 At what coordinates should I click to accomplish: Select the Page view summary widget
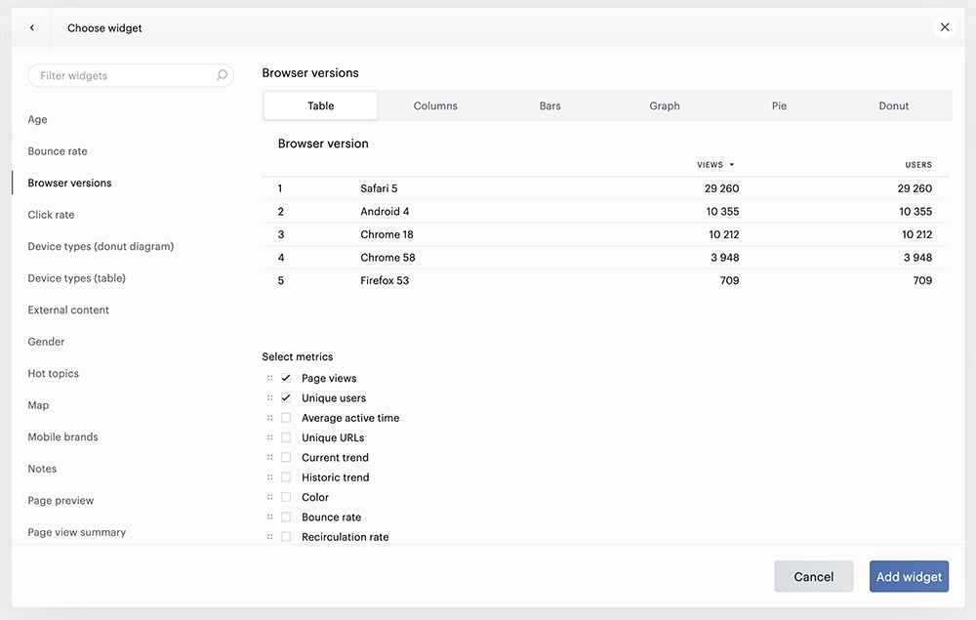coord(76,532)
